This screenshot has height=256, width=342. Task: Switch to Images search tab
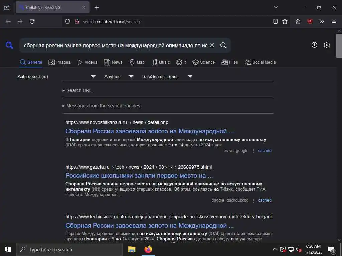point(59,62)
